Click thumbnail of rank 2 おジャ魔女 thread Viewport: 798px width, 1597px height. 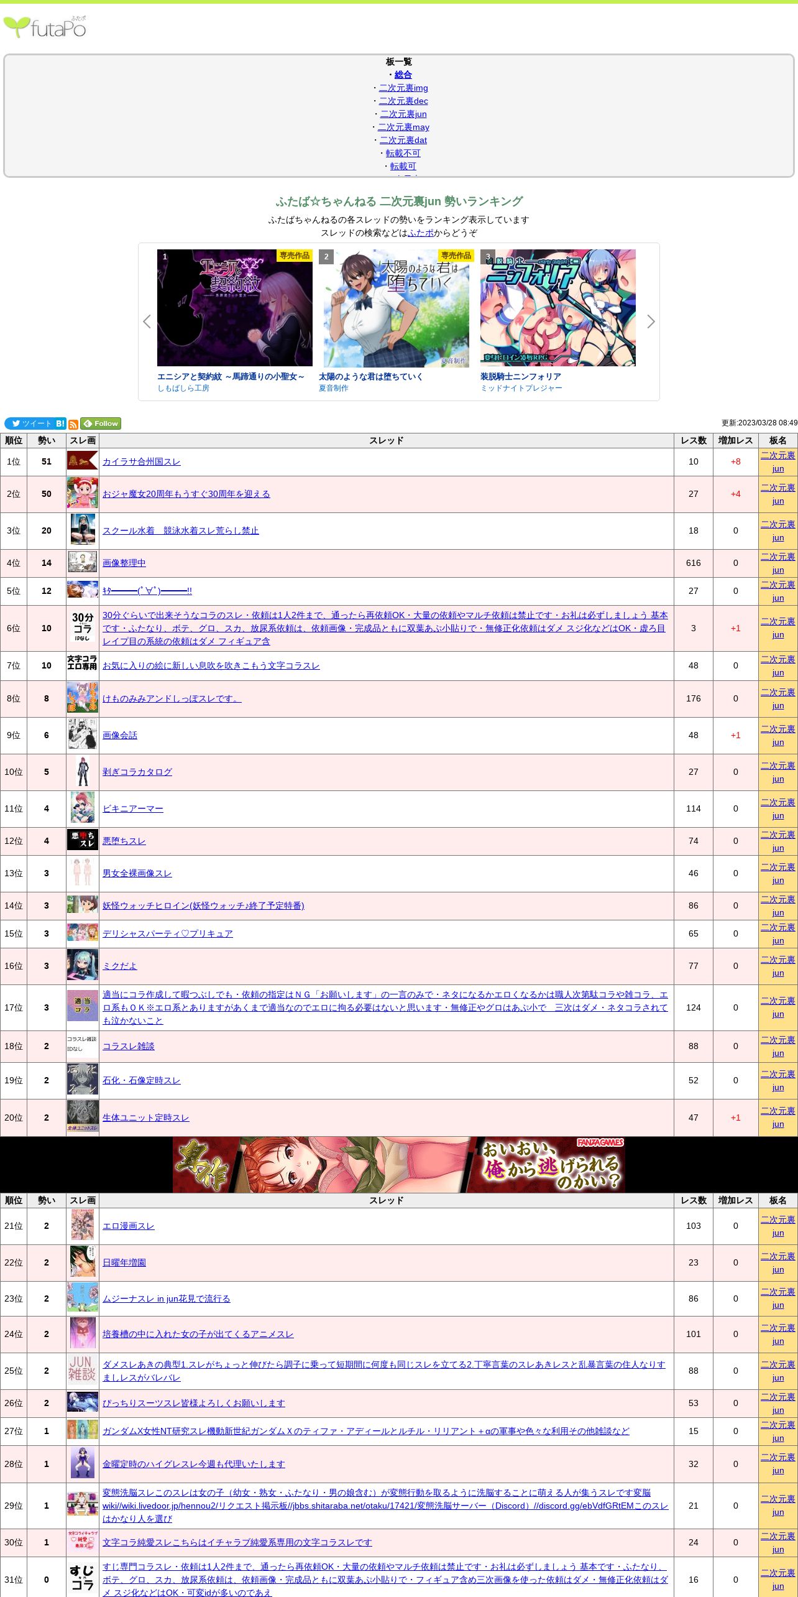point(83,493)
